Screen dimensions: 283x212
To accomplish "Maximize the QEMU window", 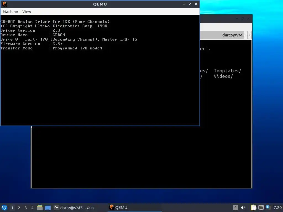I will tap(190, 4).
